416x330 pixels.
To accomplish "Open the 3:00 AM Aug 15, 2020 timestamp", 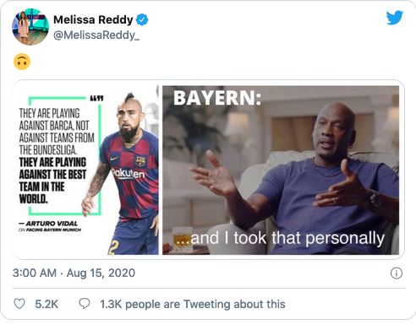I will coord(74,273).
